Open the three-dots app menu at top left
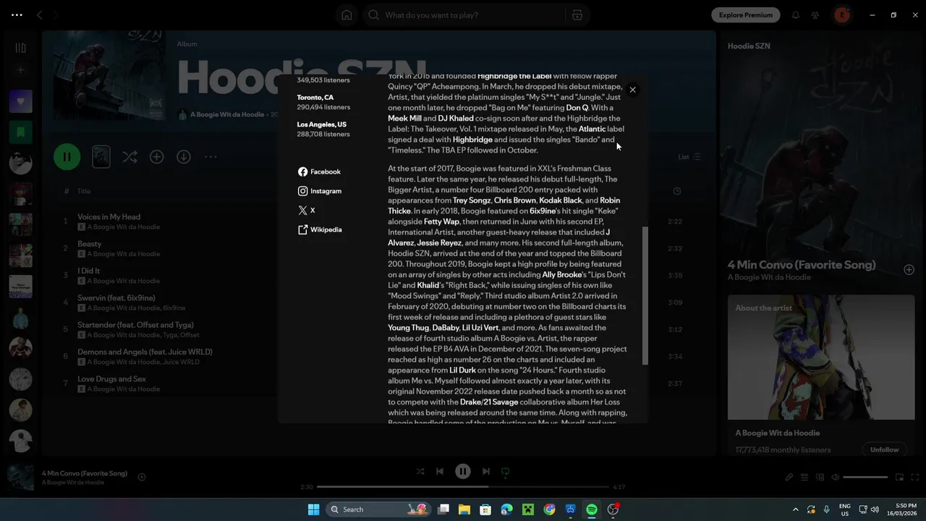 click(x=17, y=14)
